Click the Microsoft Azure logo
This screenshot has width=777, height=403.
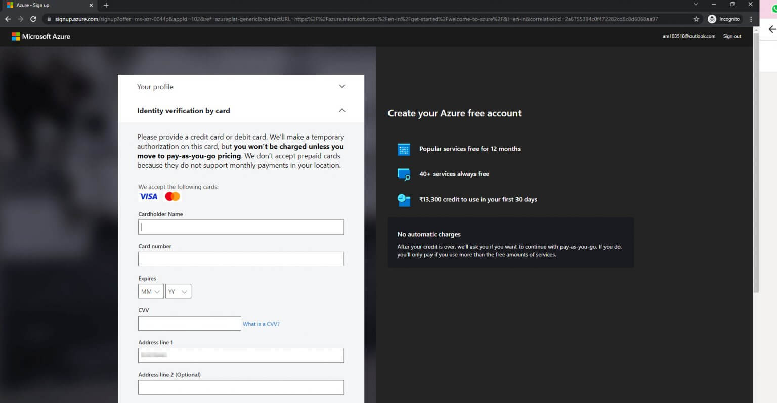(x=41, y=36)
